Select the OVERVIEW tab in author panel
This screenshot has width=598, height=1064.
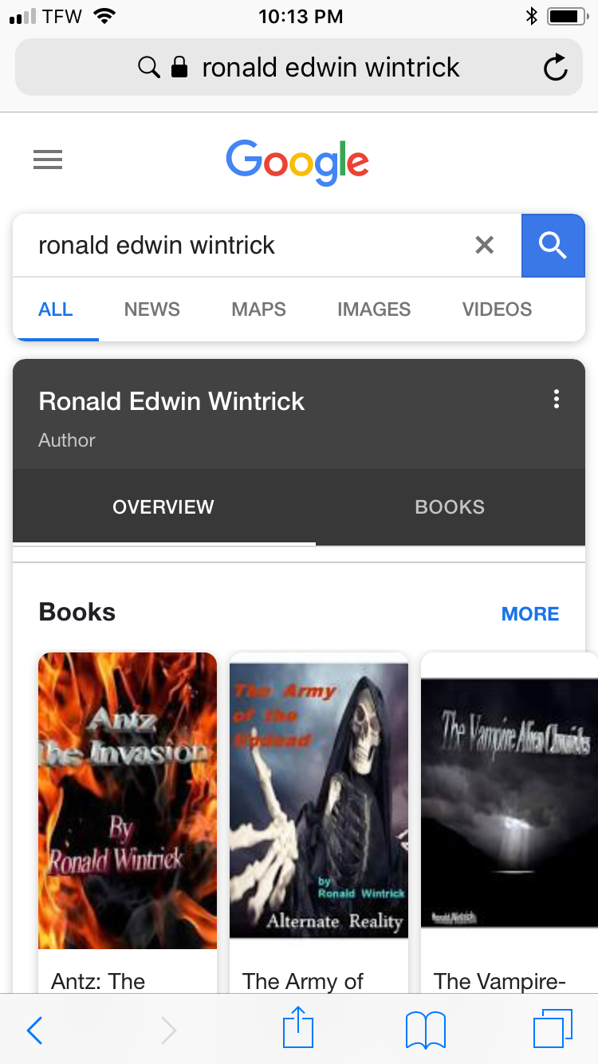click(163, 507)
